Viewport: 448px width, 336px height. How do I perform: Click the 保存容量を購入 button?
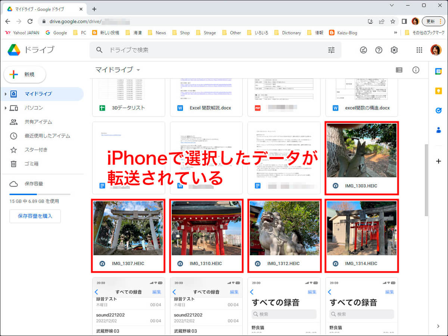[x=35, y=216]
